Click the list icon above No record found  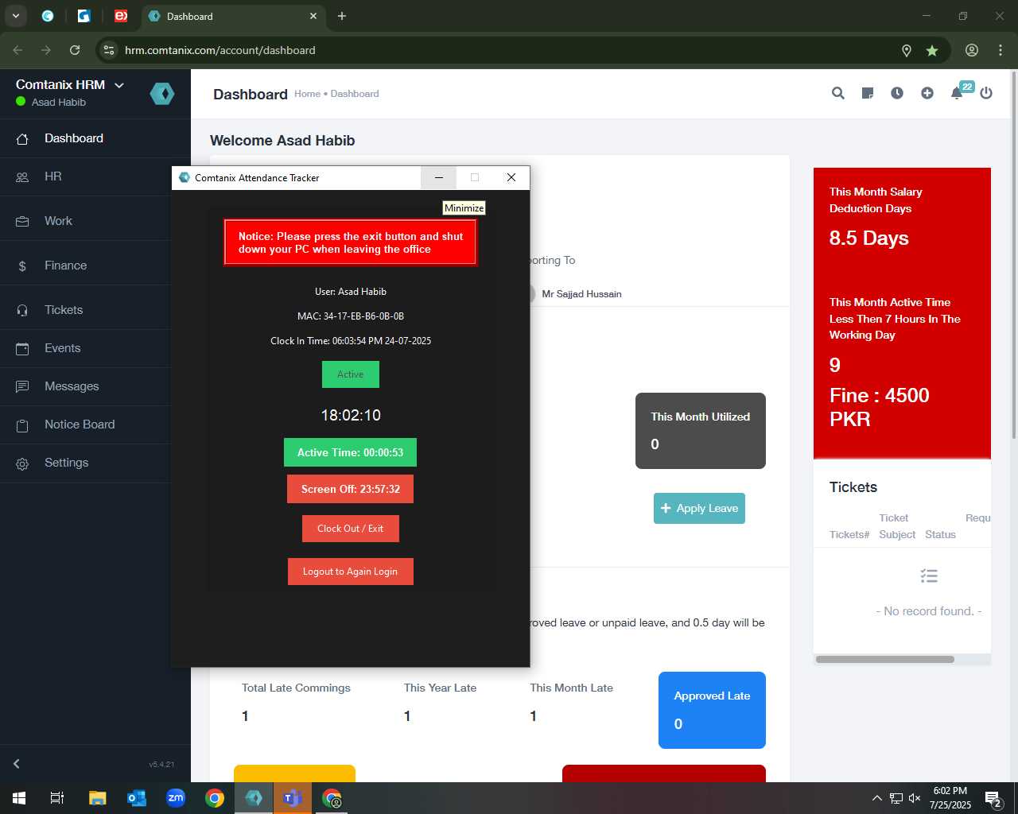[x=929, y=576]
